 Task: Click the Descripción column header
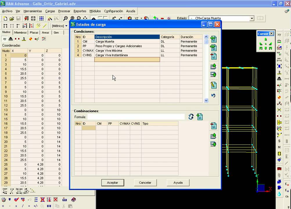click(x=127, y=37)
